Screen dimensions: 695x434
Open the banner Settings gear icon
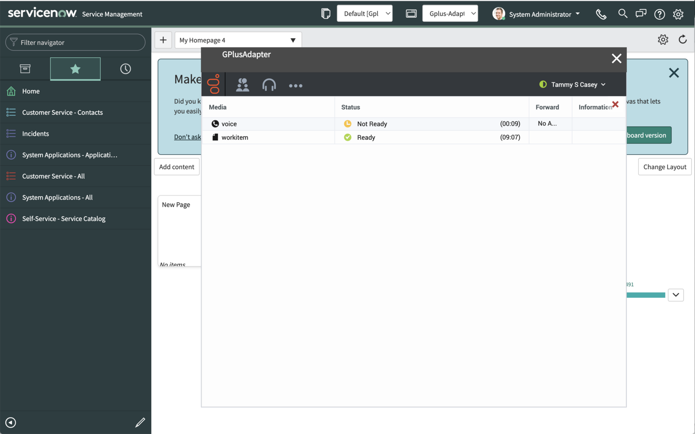tap(678, 14)
